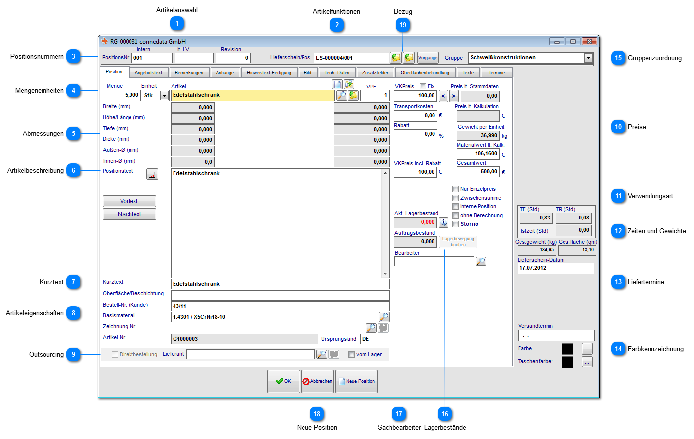This screenshot has height=439, width=694.
Task: Click the Abbrechen button
Action: (x=317, y=381)
